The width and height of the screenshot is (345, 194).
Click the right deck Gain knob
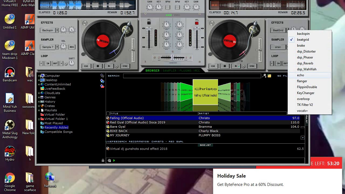[x=196, y=7]
